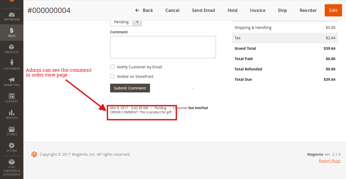
Task: Submit the order comment
Action: pyautogui.click(x=130, y=88)
